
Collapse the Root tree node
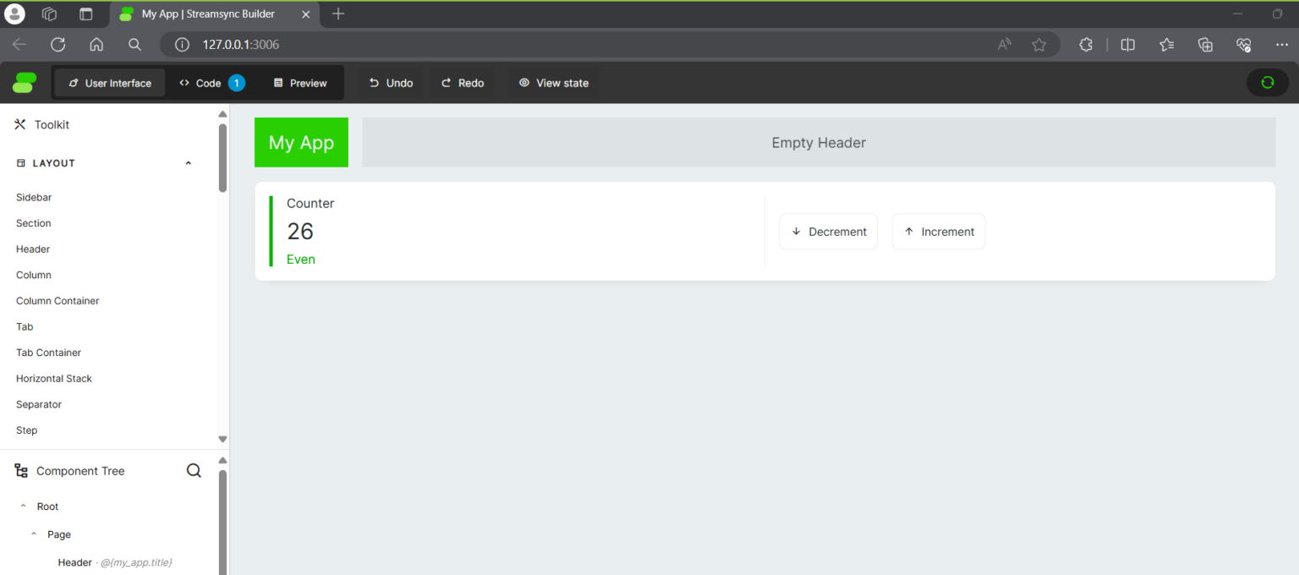[24, 507]
